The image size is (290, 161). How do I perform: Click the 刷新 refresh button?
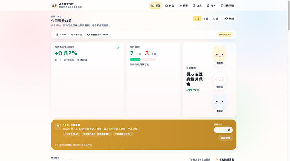point(229,18)
